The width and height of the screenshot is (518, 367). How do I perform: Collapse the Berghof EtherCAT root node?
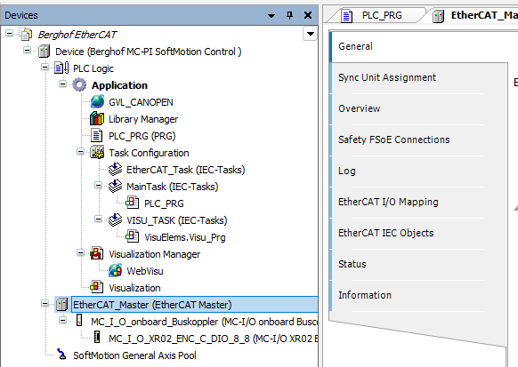(9, 33)
